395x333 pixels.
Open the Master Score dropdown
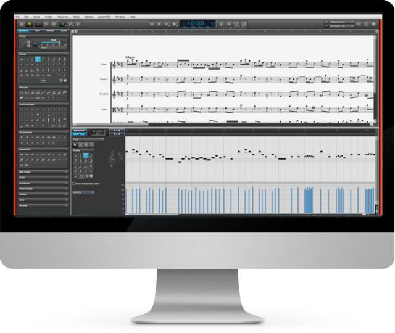click(338, 22)
